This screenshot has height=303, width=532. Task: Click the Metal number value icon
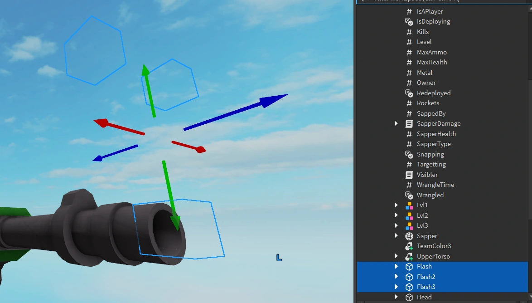click(409, 73)
